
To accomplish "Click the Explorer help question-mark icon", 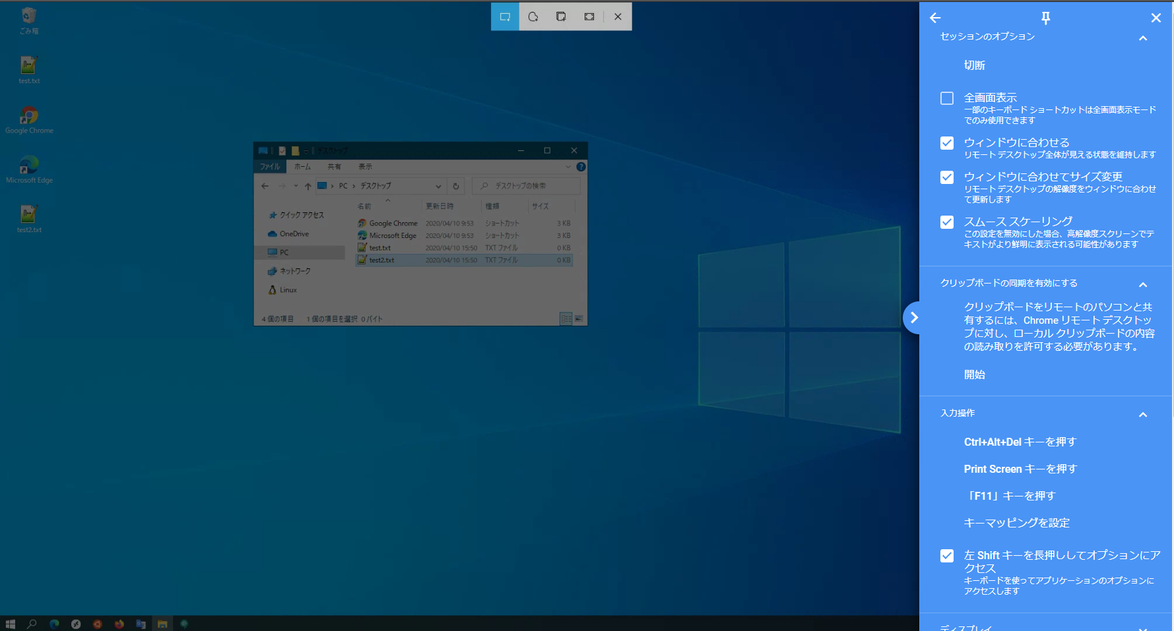I will (x=581, y=167).
